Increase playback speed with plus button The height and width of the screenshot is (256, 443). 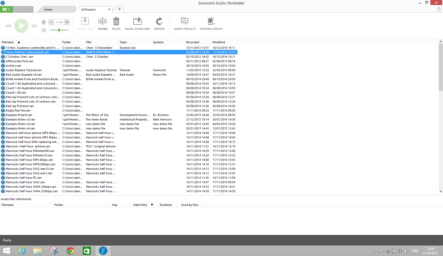click(67, 22)
